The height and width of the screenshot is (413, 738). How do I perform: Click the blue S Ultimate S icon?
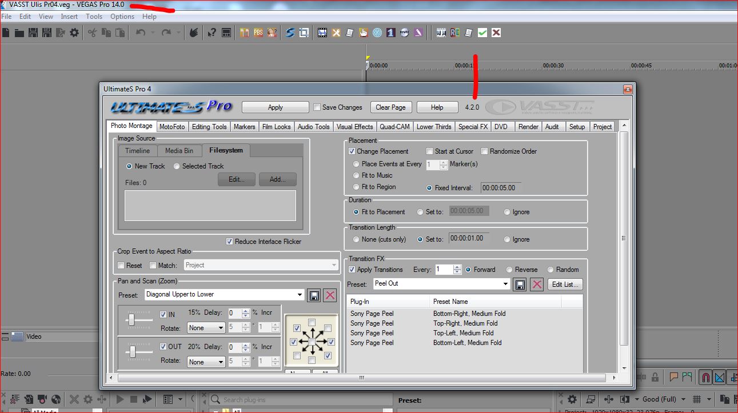pos(290,33)
